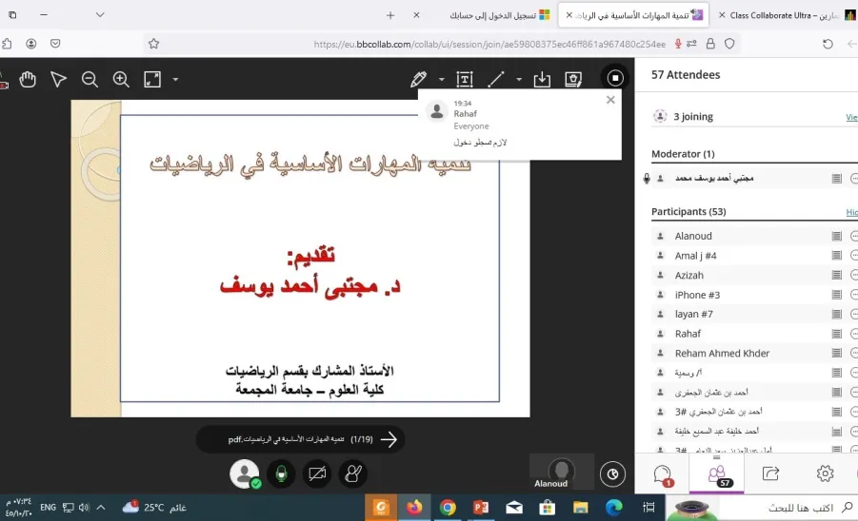Open view size options dropdown arrow

[175, 79]
